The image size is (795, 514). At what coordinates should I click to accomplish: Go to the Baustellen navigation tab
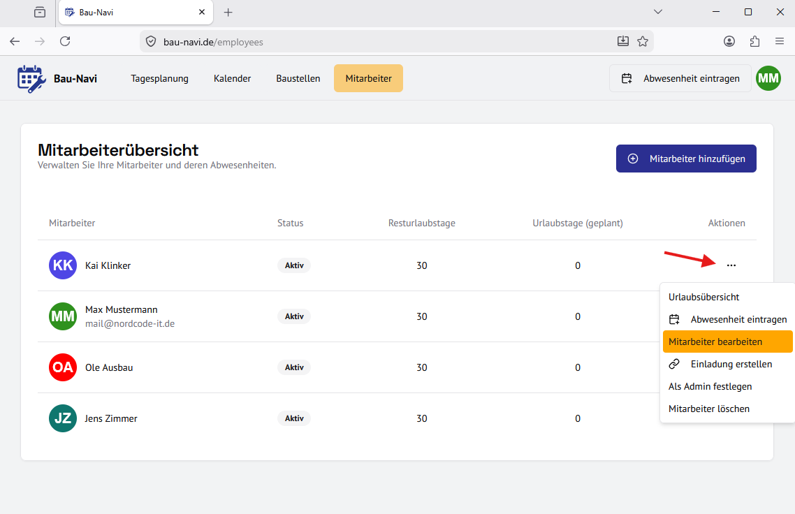pos(298,79)
